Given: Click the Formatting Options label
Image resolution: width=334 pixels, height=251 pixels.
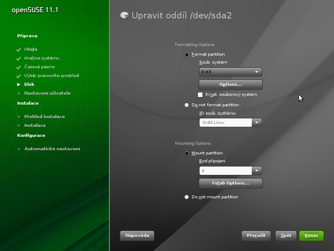Looking at the screenshot, I should (x=195, y=45).
